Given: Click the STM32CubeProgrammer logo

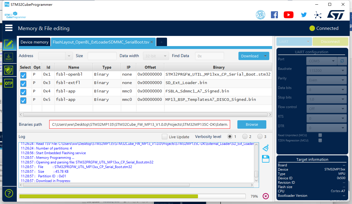Looking at the screenshot, I should pos(15,15).
